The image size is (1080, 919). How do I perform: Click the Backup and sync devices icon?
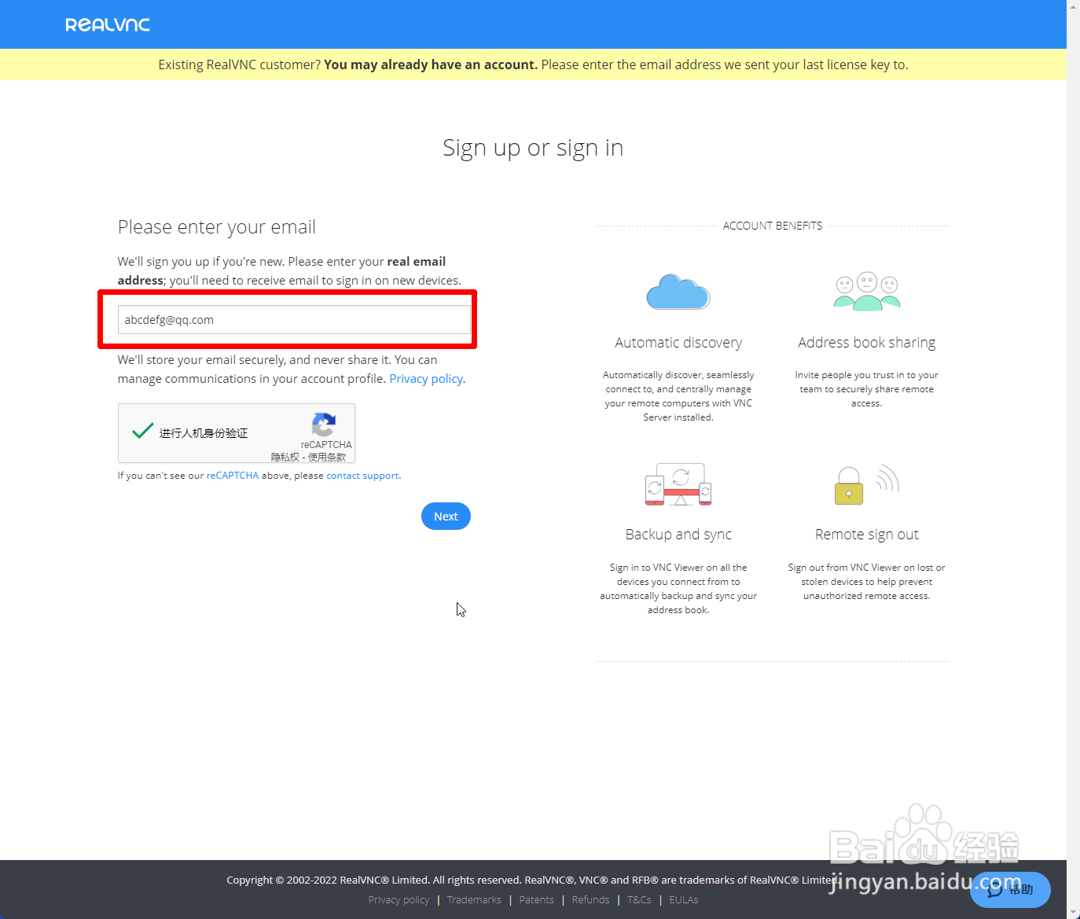(x=678, y=484)
